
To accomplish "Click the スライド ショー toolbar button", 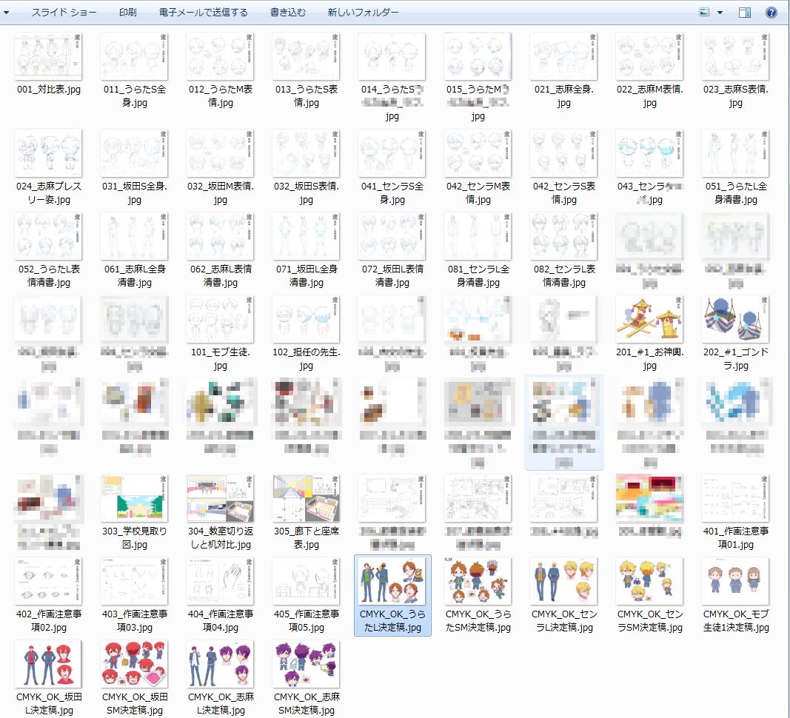I will point(64,12).
